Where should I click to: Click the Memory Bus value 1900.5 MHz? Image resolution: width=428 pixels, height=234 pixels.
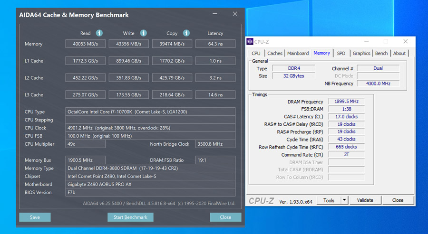click(x=86, y=160)
